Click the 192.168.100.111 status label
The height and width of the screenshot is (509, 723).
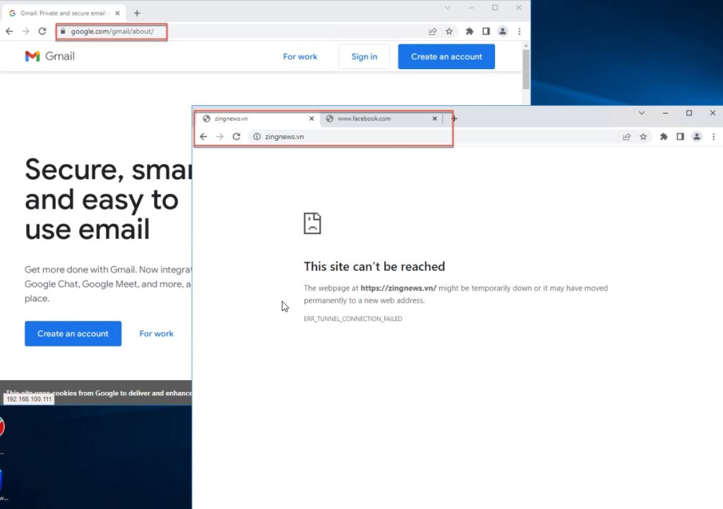(29, 399)
